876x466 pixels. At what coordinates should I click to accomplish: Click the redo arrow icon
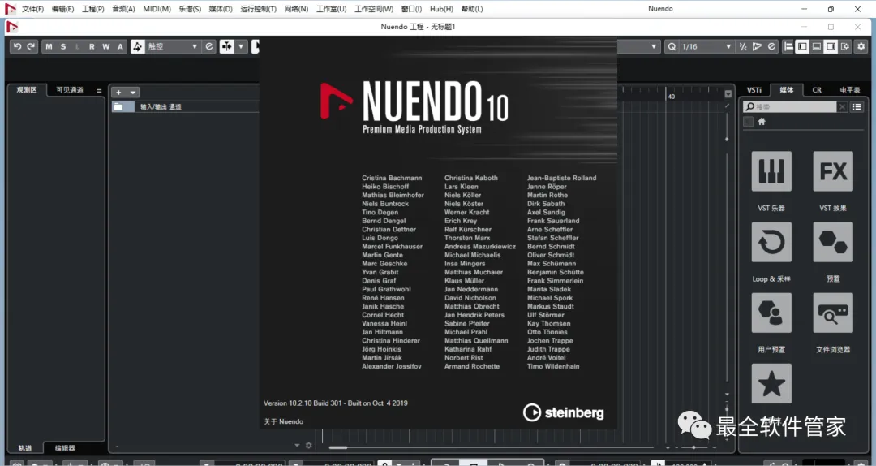(32, 46)
